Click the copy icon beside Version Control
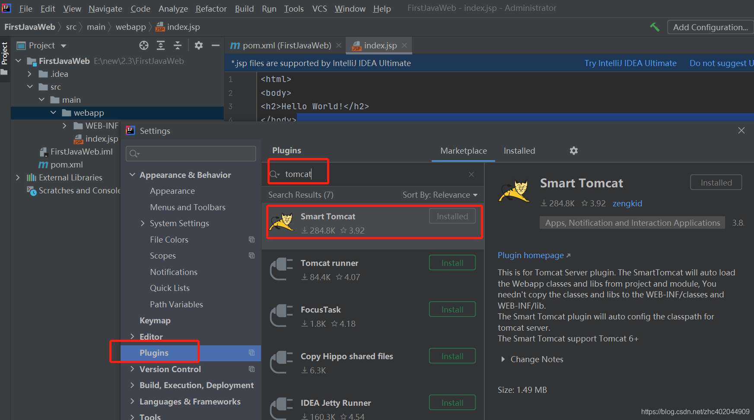The image size is (754, 420). pos(251,369)
